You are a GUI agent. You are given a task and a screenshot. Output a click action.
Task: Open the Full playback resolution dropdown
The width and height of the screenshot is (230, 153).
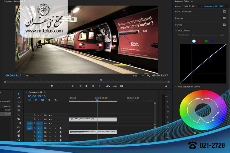point(138,75)
